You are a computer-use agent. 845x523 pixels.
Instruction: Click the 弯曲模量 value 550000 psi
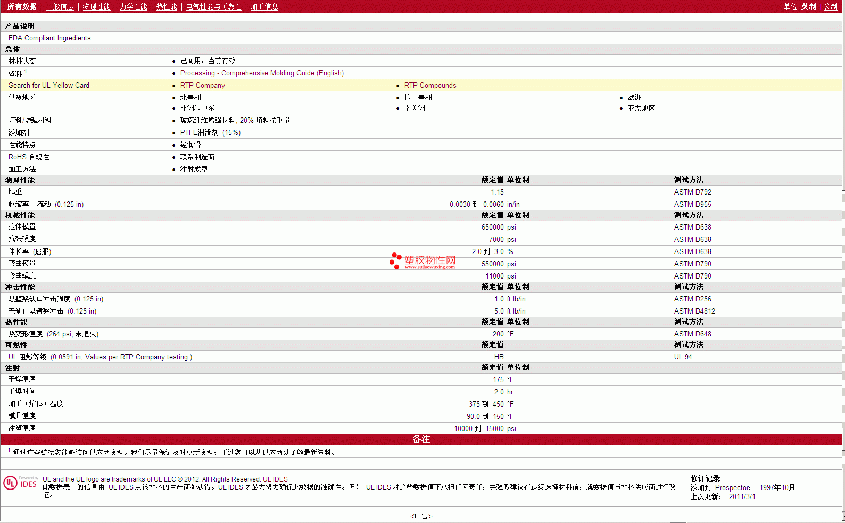click(499, 264)
